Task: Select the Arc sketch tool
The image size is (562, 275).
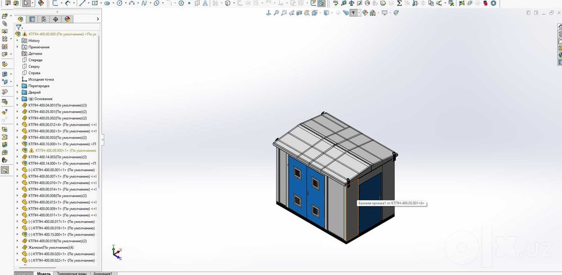Action: tap(132, 3)
